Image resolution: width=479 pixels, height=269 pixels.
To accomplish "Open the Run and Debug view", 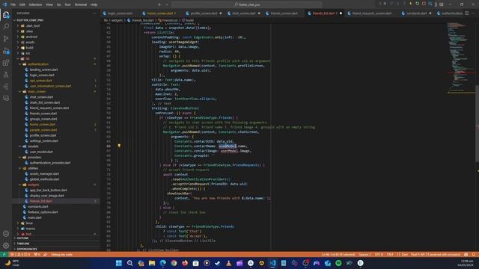I will pyautogui.click(x=6, y=51).
